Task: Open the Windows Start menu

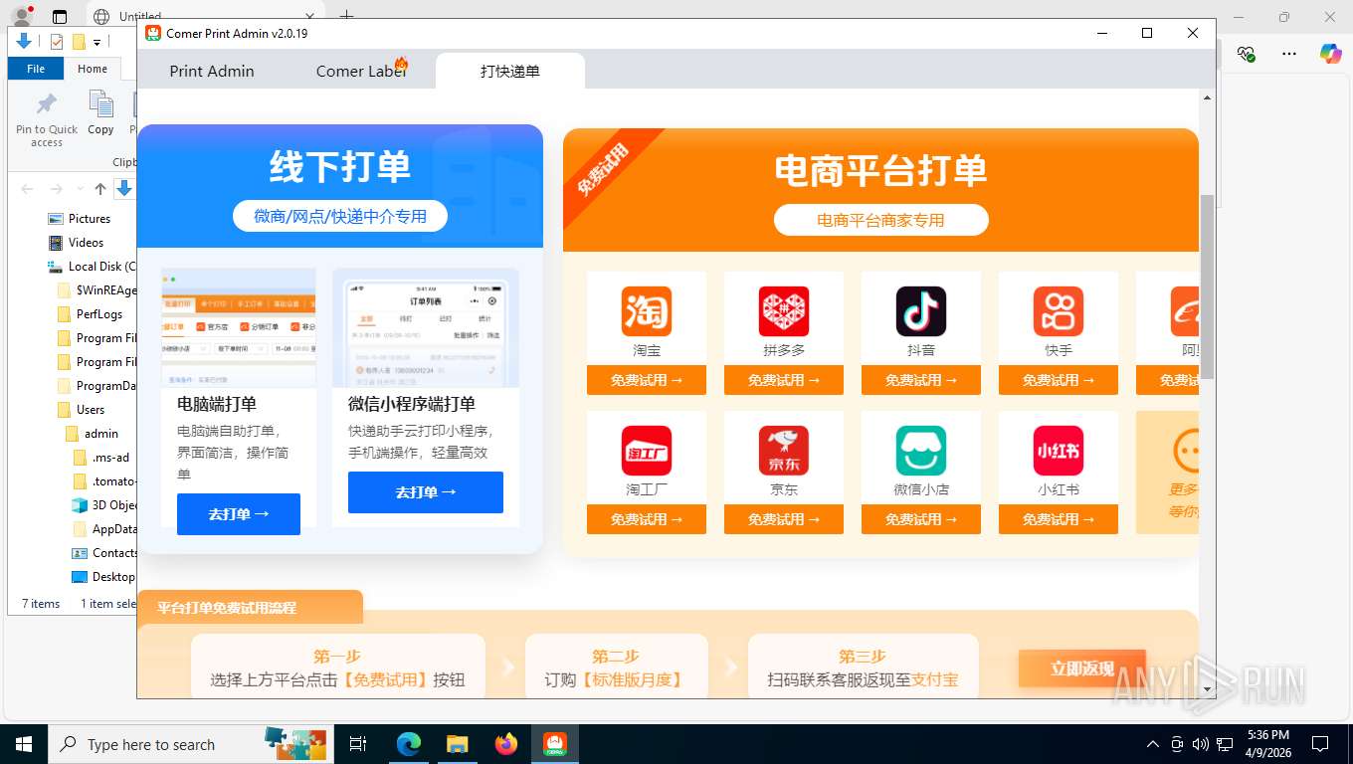Action: point(23,744)
